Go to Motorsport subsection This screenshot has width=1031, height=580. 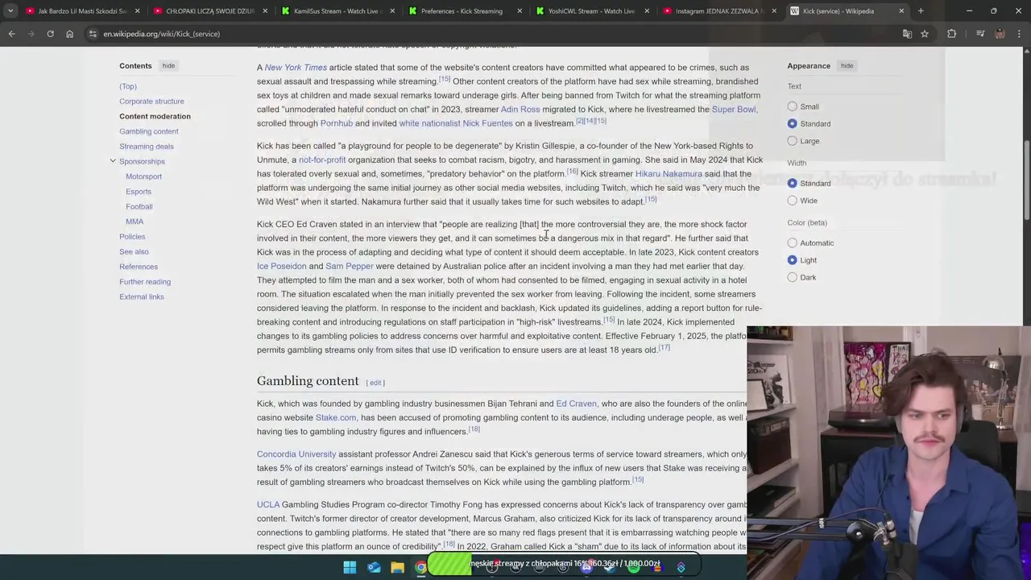coord(143,176)
